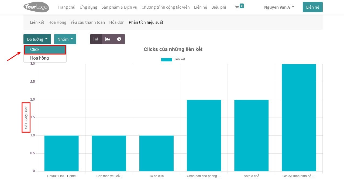Click the Giá đỡ màn hình bar
The image size is (344, 179).
pyautogui.click(x=299, y=118)
